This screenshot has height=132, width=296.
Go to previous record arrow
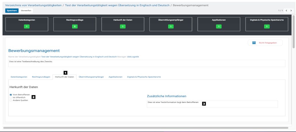tap(287, 11)
